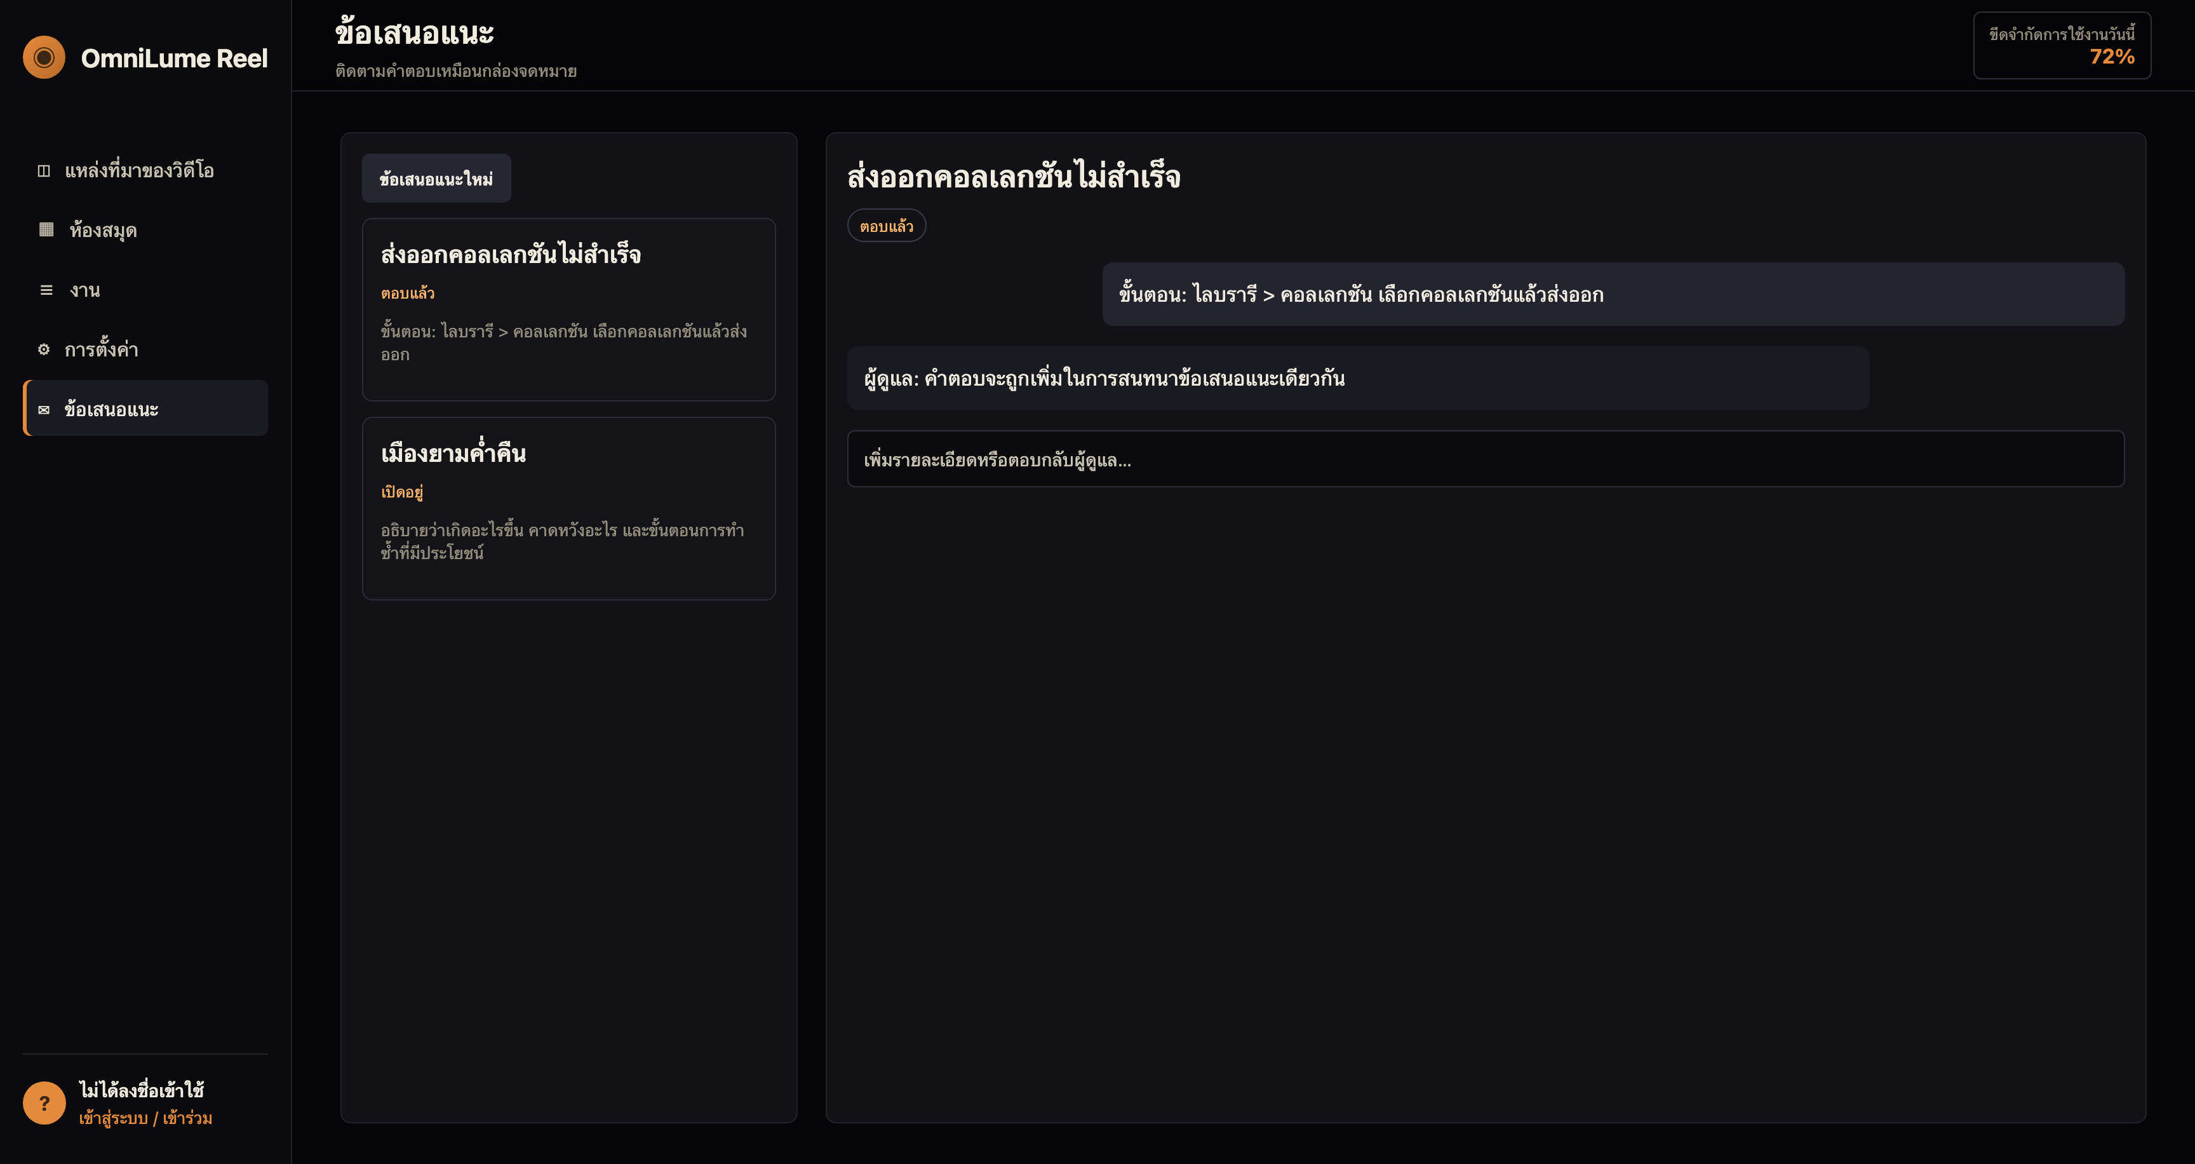Click the แหล่งที่มาของวิดีโอ sidebar icon
Screen dimensions: 2195x1164
44,170
